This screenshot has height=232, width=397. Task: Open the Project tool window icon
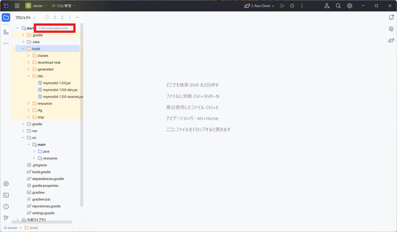click(6, 17)
